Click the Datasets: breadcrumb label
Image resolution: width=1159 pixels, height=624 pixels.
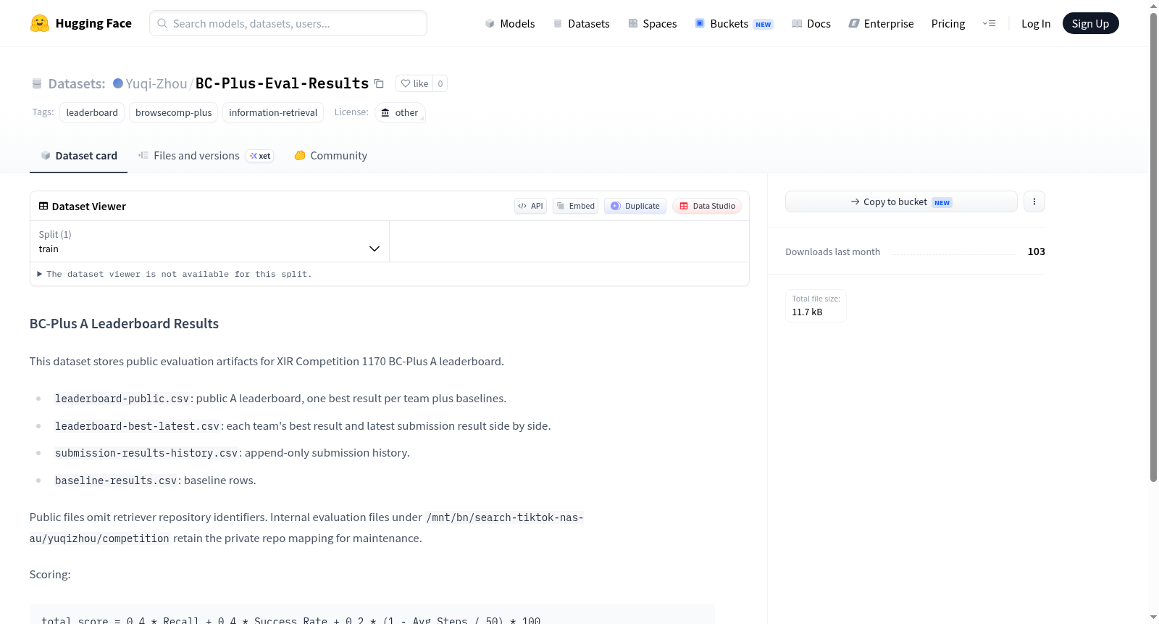(77, 83)
